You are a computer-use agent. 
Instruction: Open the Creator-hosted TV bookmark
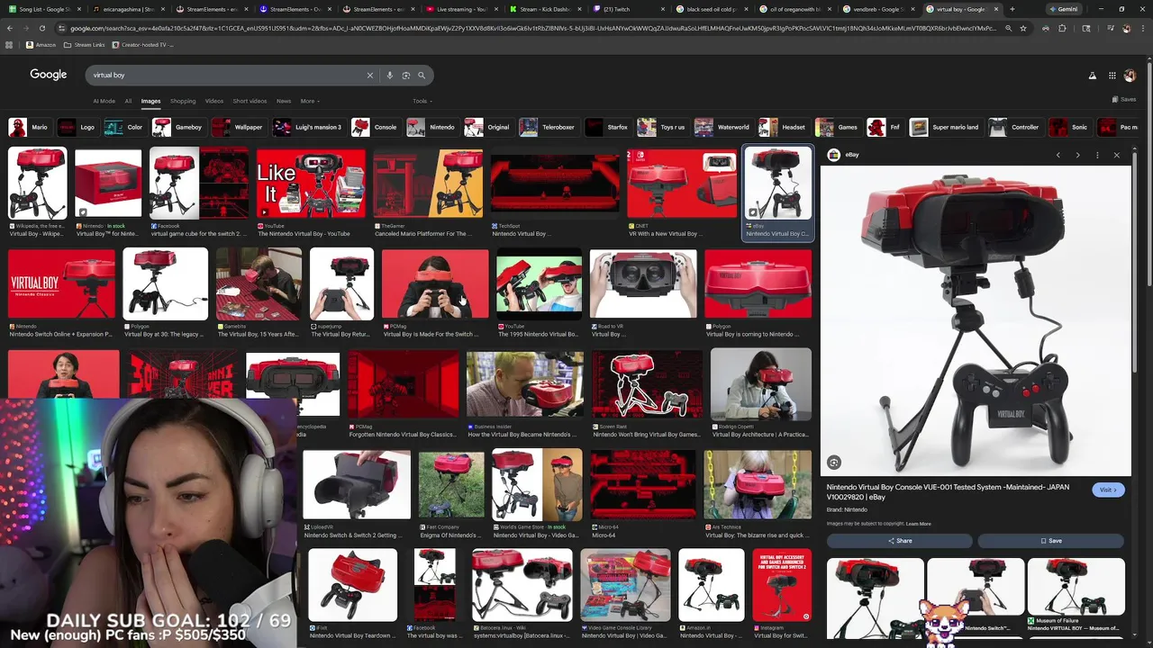click(x=143, y=44)
